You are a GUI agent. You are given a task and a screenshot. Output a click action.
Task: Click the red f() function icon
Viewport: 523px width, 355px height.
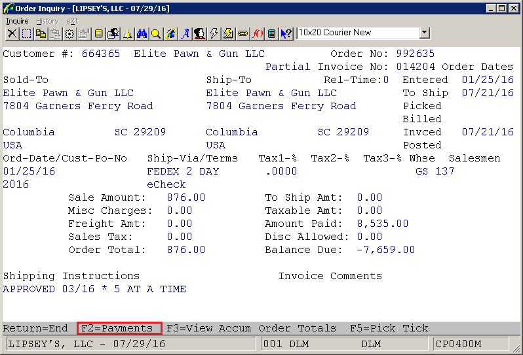[257, 33]
